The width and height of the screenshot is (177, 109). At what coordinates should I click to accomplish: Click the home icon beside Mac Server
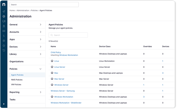pos(52,79)
